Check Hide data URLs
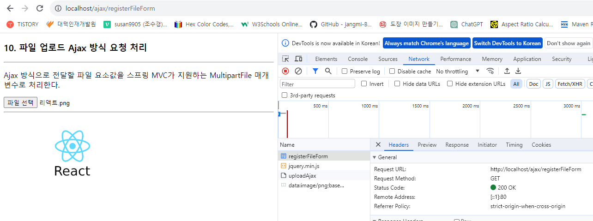 (397, 84)
